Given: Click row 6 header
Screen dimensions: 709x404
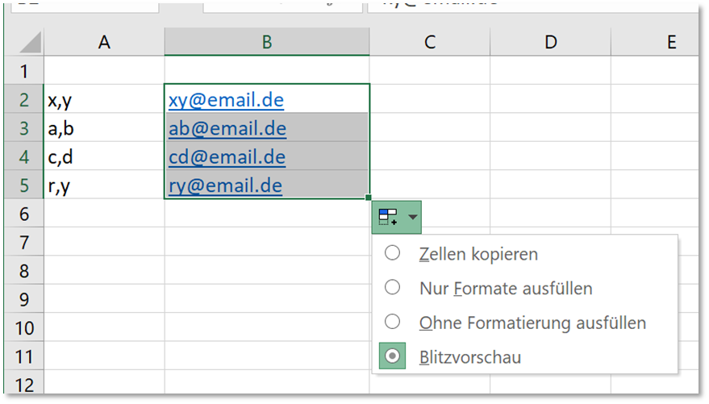Looking at the screenshot, I should [x=23, y=214].
